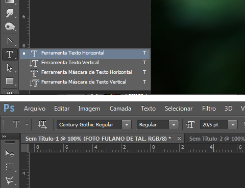245x188 pixels.
Task: Click the 20,5 pt font size field
Action: (214, 125)
